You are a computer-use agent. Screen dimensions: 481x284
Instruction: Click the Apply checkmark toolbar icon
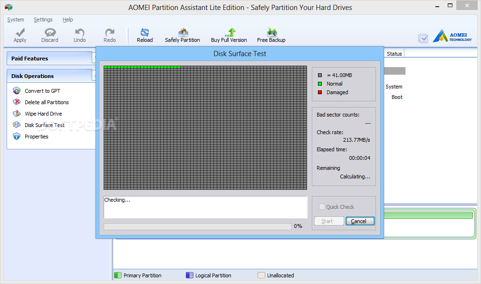pyautogui.click(x=20, y=32)
